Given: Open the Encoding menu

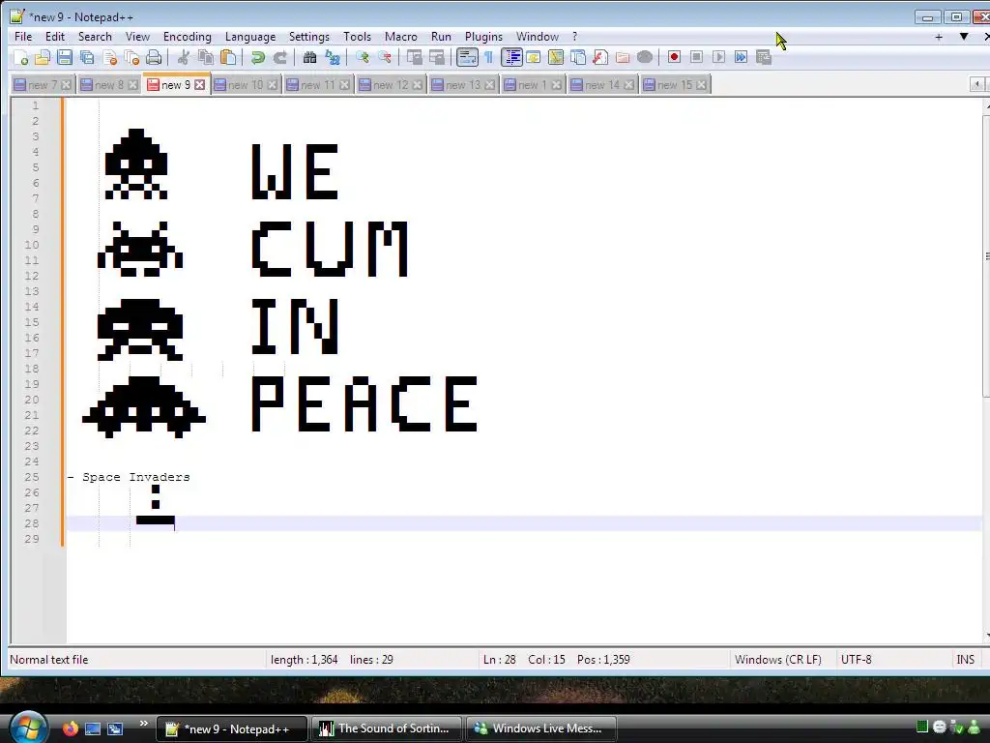Looking at the screenshot, I should 187,37.
